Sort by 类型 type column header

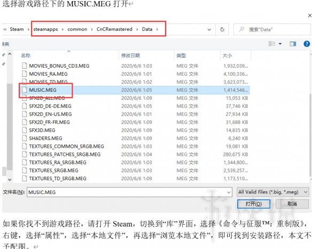(181, 55)
